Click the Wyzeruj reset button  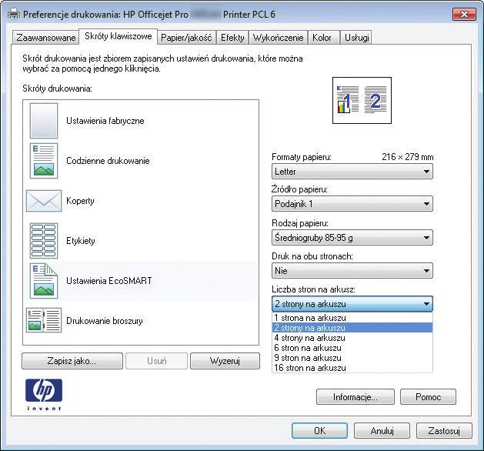[x=225, y=361]
